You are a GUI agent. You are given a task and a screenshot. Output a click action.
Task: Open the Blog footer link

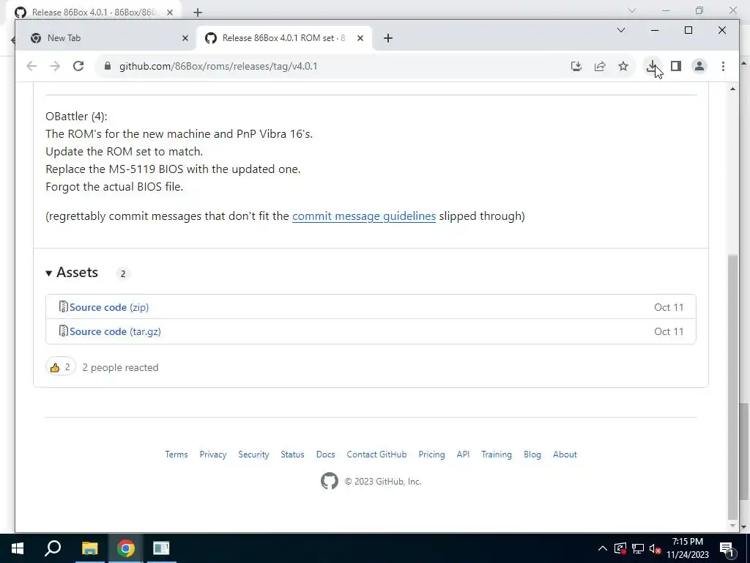(x=532, y=455)
